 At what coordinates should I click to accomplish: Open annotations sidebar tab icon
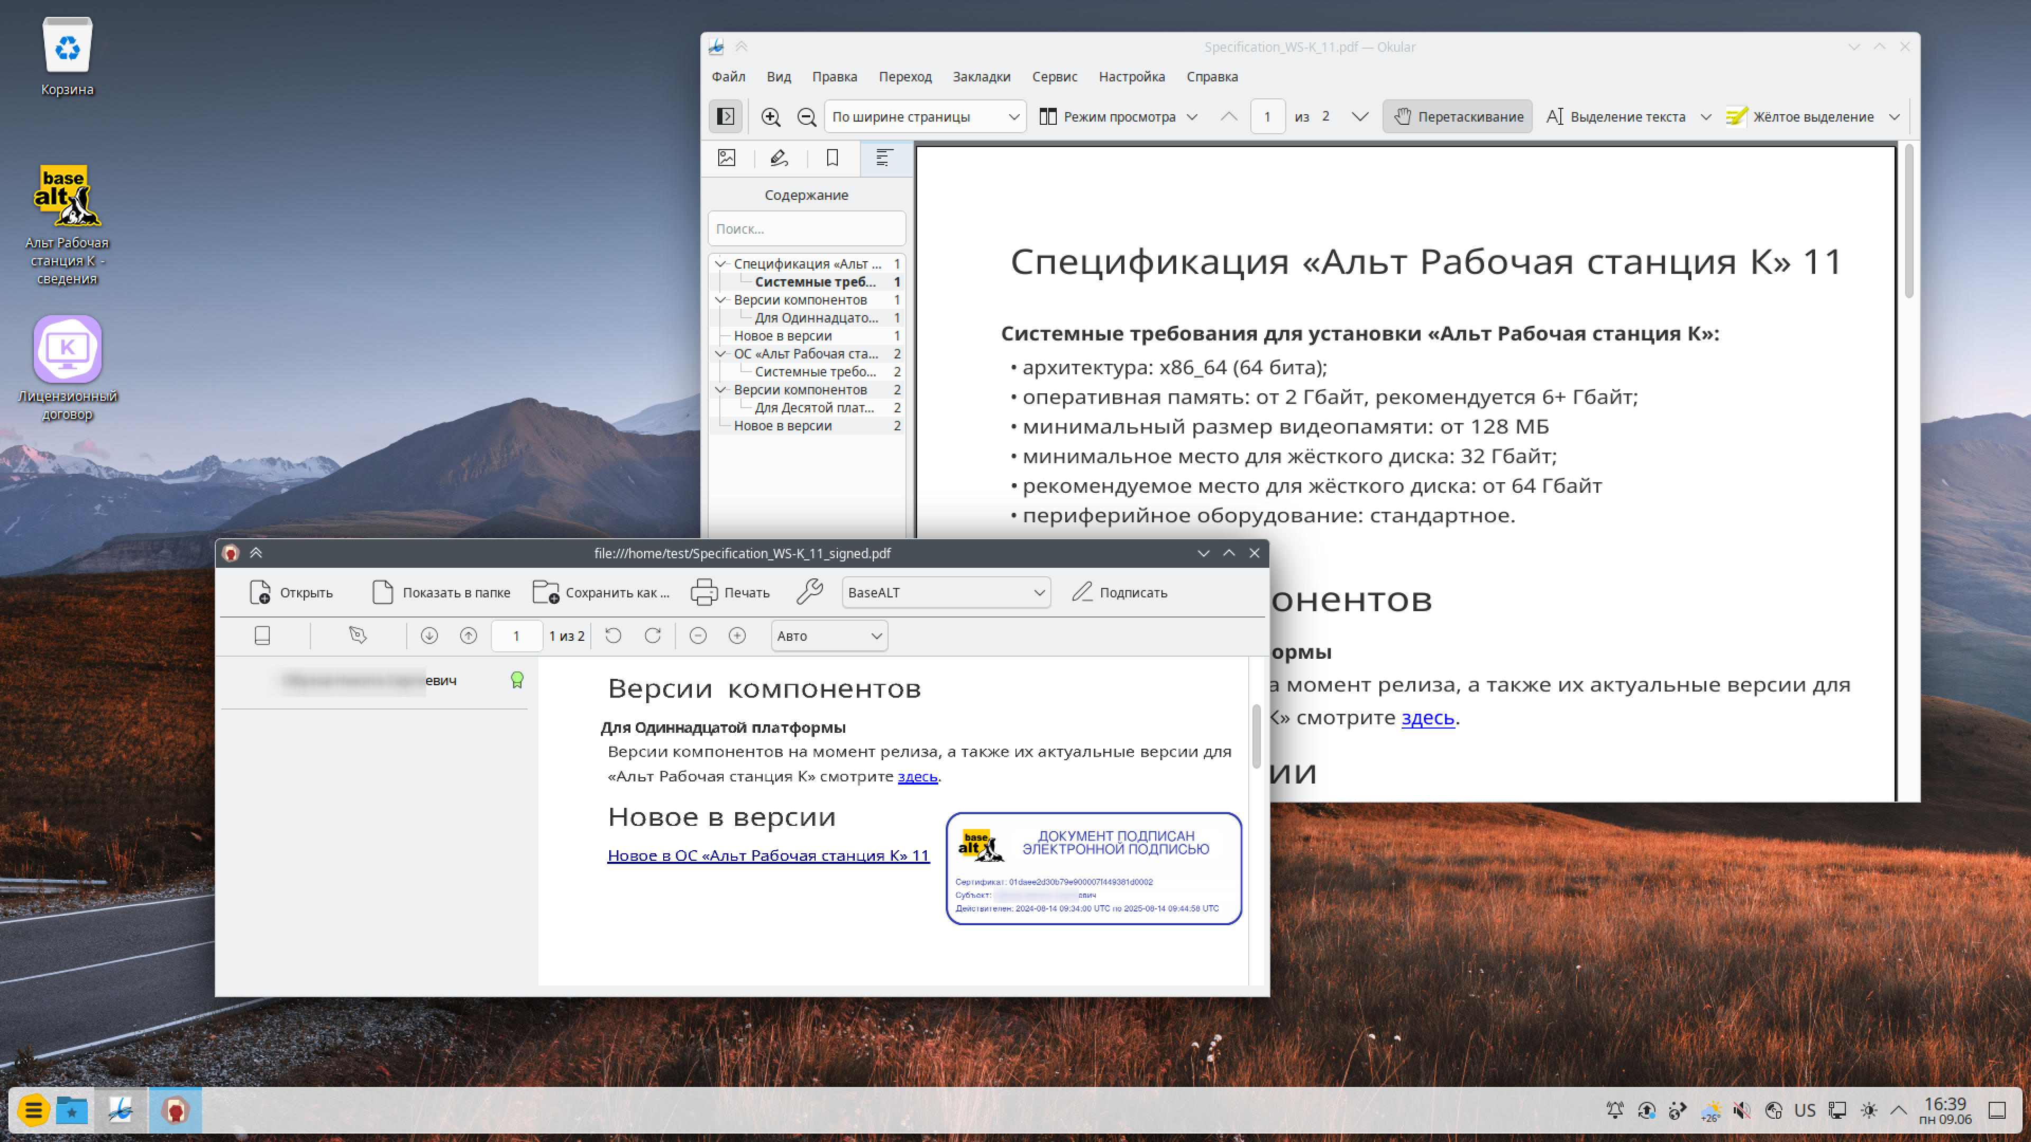779,158
